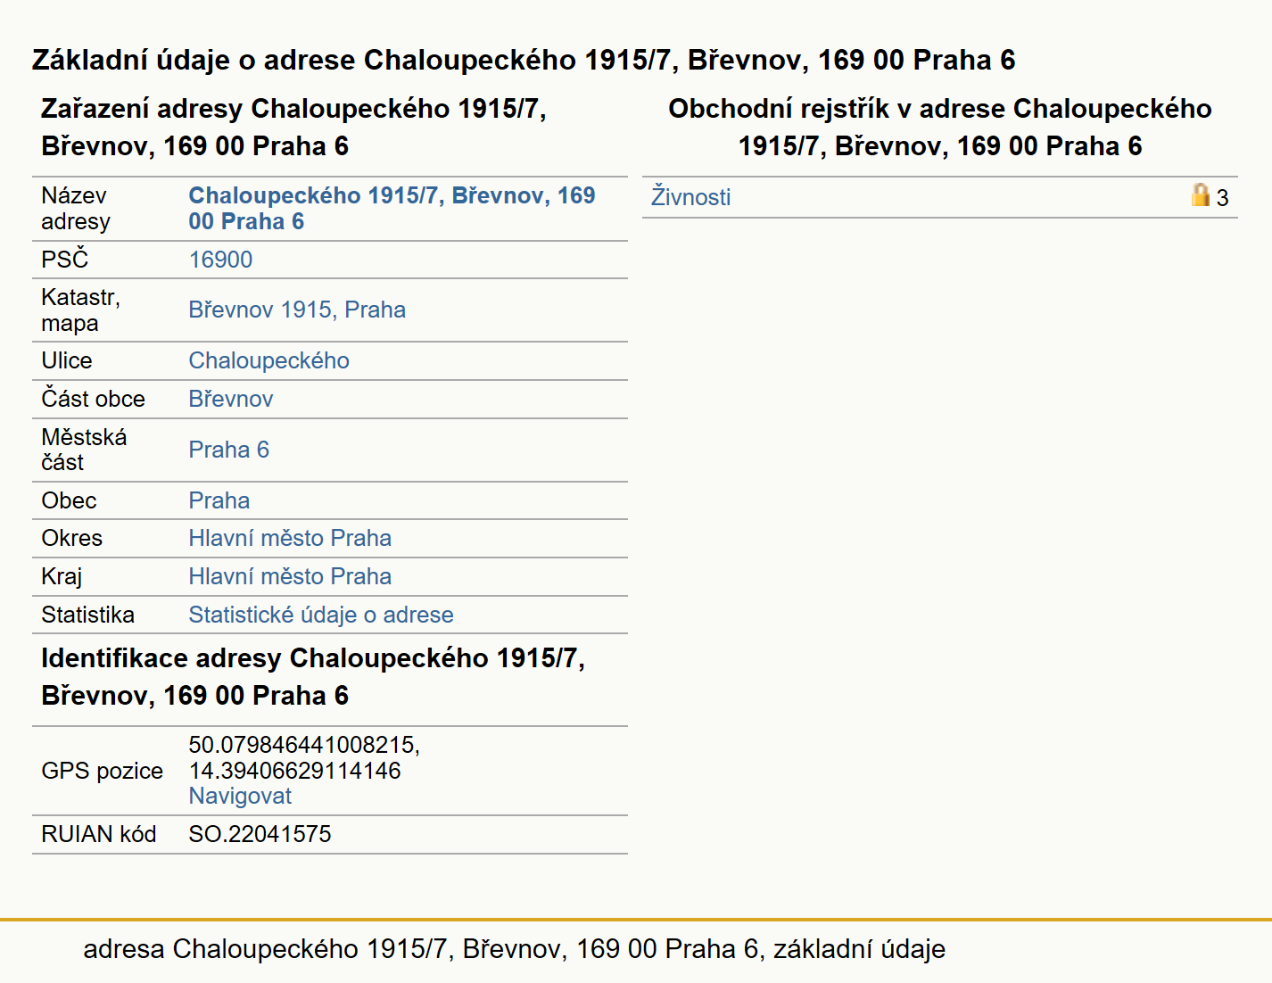Click the Navigovat link under GPS
The image size is (1272, 983).
(x=240, y=796)
